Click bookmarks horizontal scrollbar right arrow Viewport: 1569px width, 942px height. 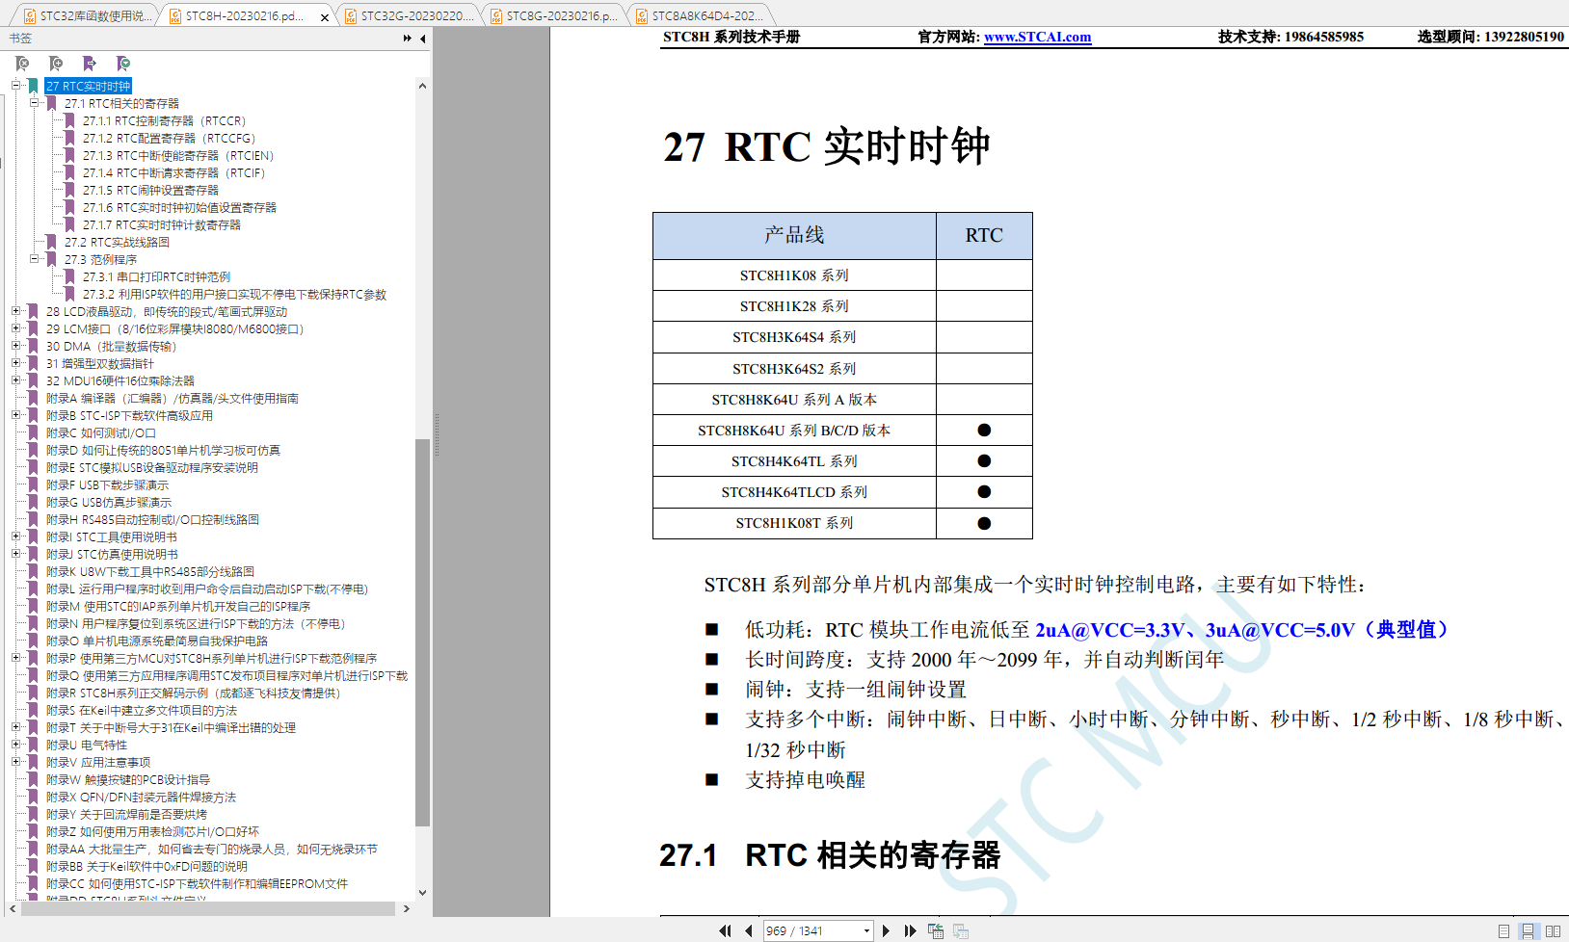(407, 908)
